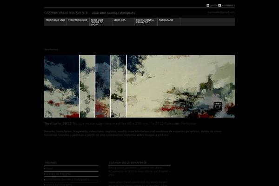Open the comments feed link
The height and width of the screenshot is (186, 279).
[228, 5]
